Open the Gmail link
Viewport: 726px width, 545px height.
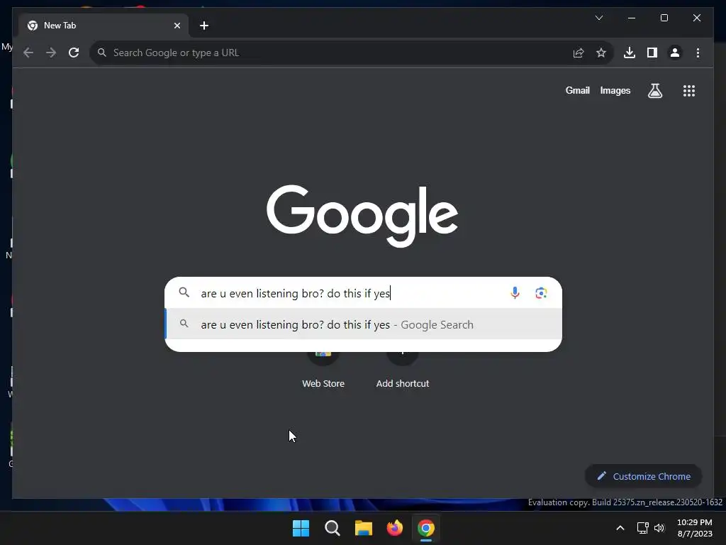coord(577,90)
